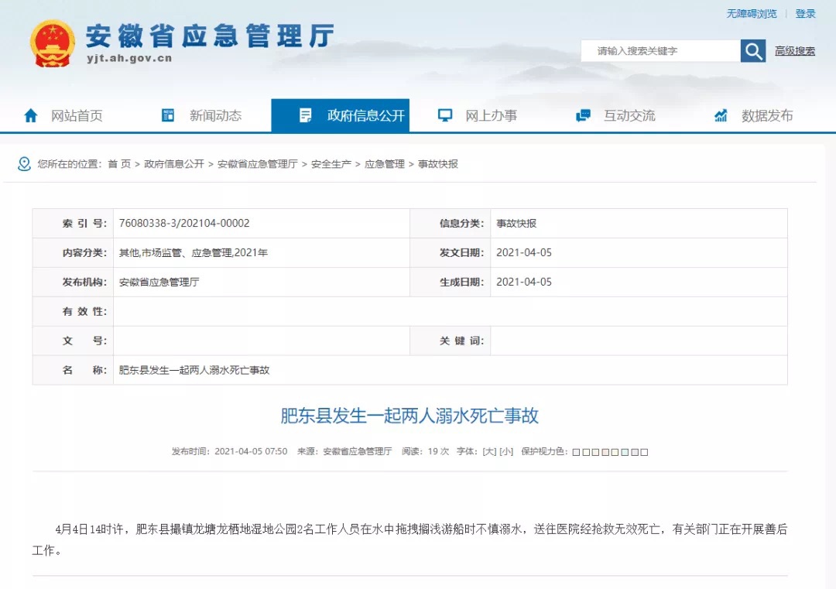Click the 有效性 label cell
The image size is (836, 589).
(x=73, y=311)
